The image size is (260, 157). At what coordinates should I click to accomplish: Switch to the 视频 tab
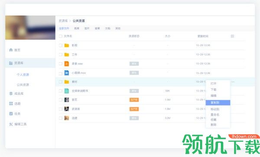tap(77, 28)
